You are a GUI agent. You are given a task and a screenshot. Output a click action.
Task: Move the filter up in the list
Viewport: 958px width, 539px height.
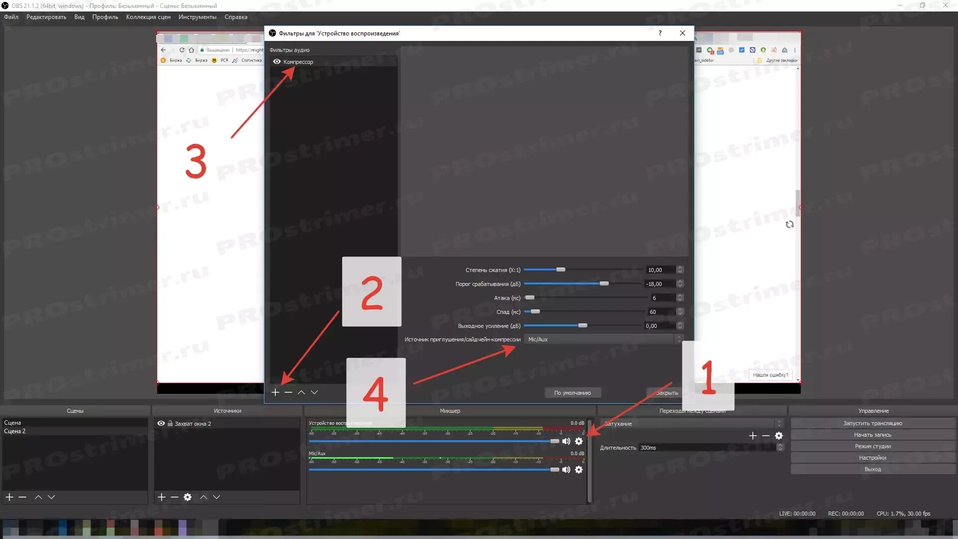pos(301,392)
